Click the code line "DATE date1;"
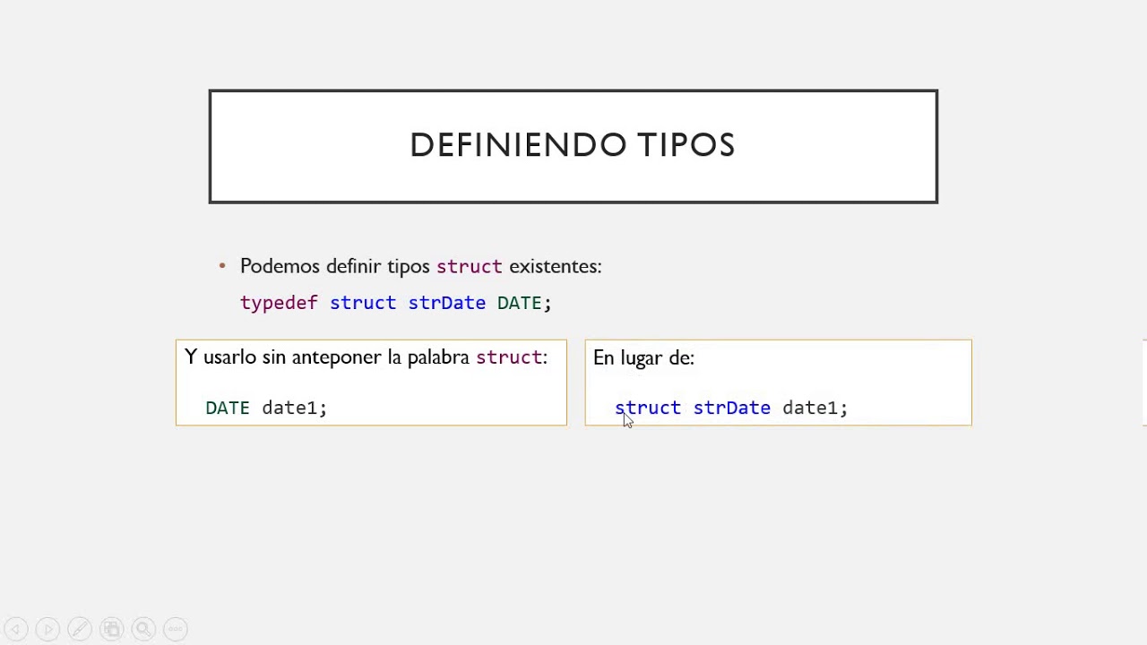This screenshot has width=1147, height=645. (266, 408)
